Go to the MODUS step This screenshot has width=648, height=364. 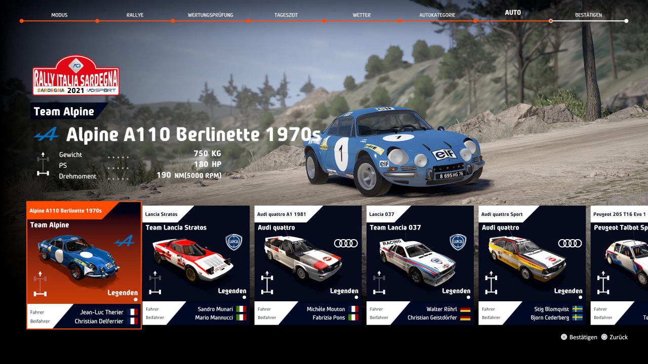point(59,15)
